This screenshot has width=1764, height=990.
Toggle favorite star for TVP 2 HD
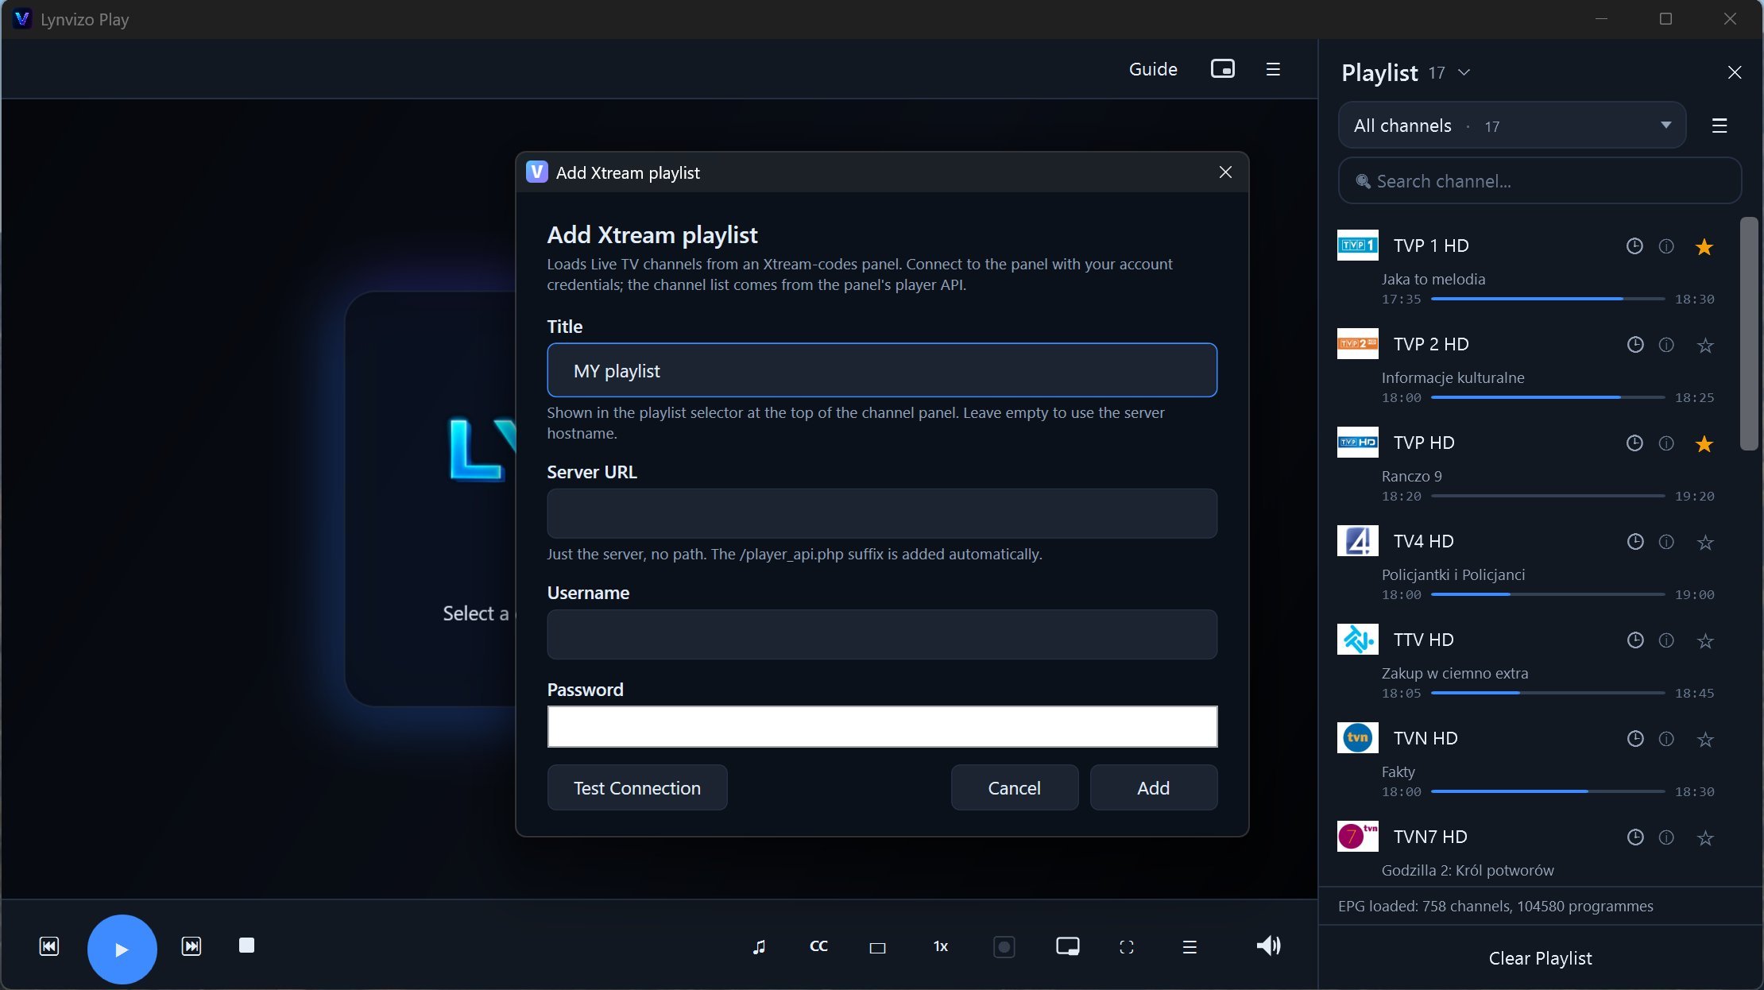pyautogui.click(x=1704, y=346)
